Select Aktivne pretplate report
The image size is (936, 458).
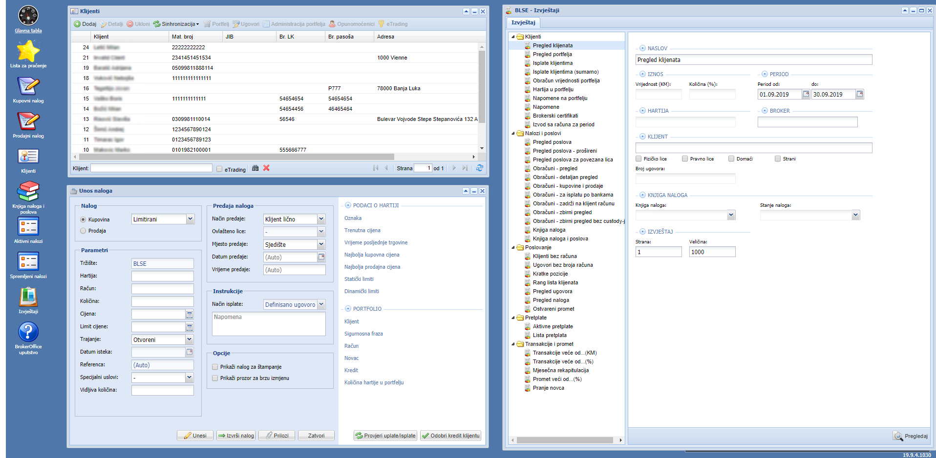point(553,326)
